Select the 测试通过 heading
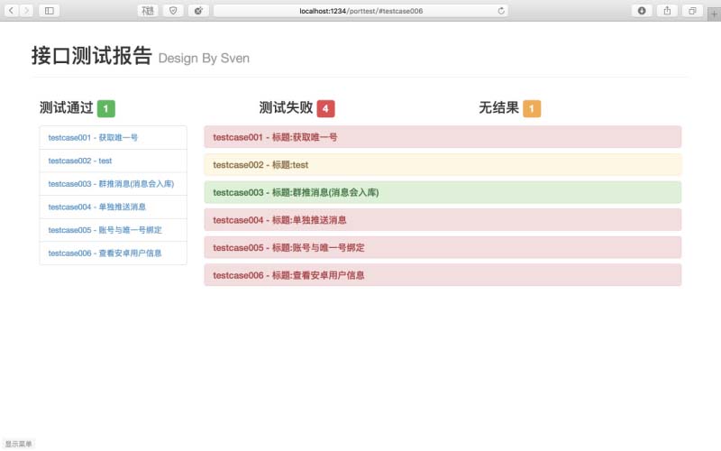Image resolution: width=721 pixels, height=451 pixels. coord(66,107)
